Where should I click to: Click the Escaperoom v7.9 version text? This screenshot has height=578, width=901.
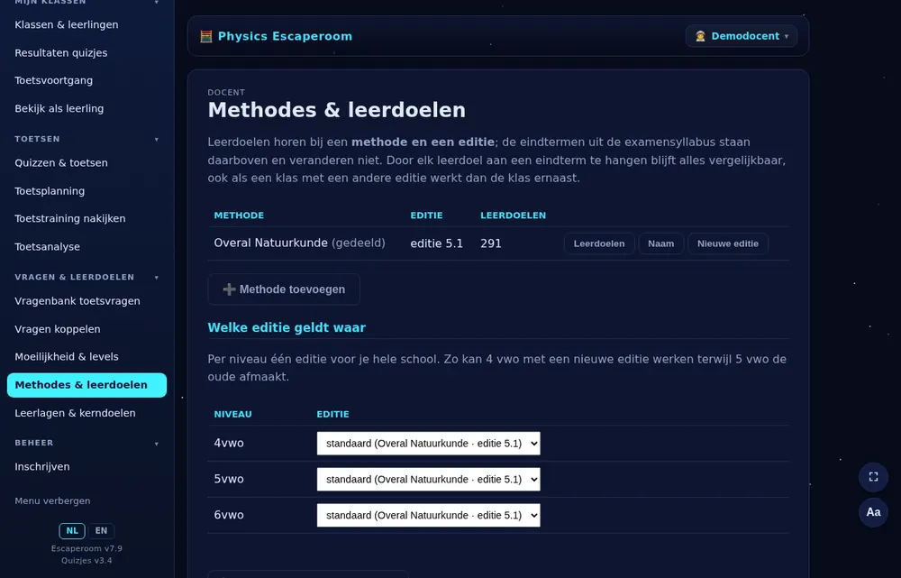tap(86, 548)
